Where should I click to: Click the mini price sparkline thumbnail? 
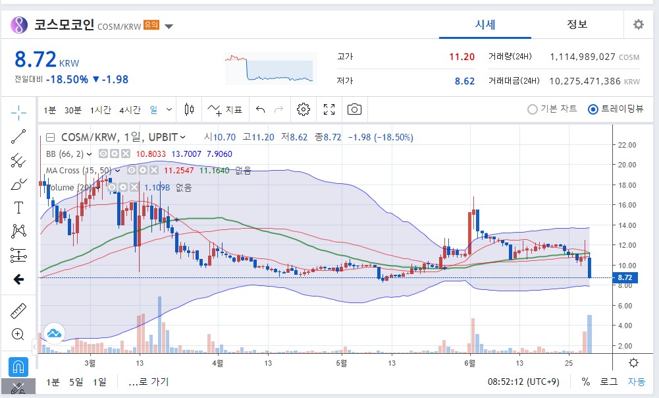271,69
